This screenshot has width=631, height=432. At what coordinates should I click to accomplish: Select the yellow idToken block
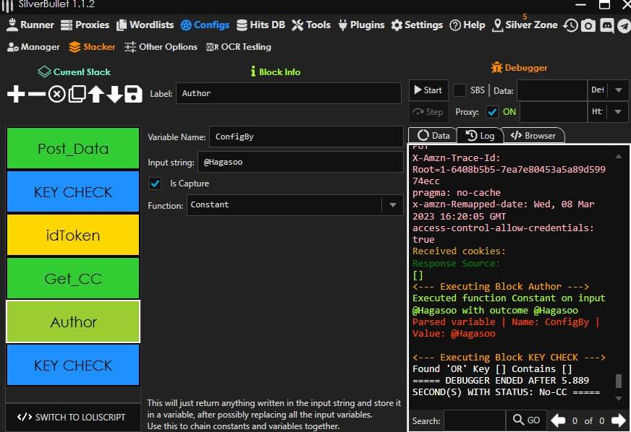[73, 236]
